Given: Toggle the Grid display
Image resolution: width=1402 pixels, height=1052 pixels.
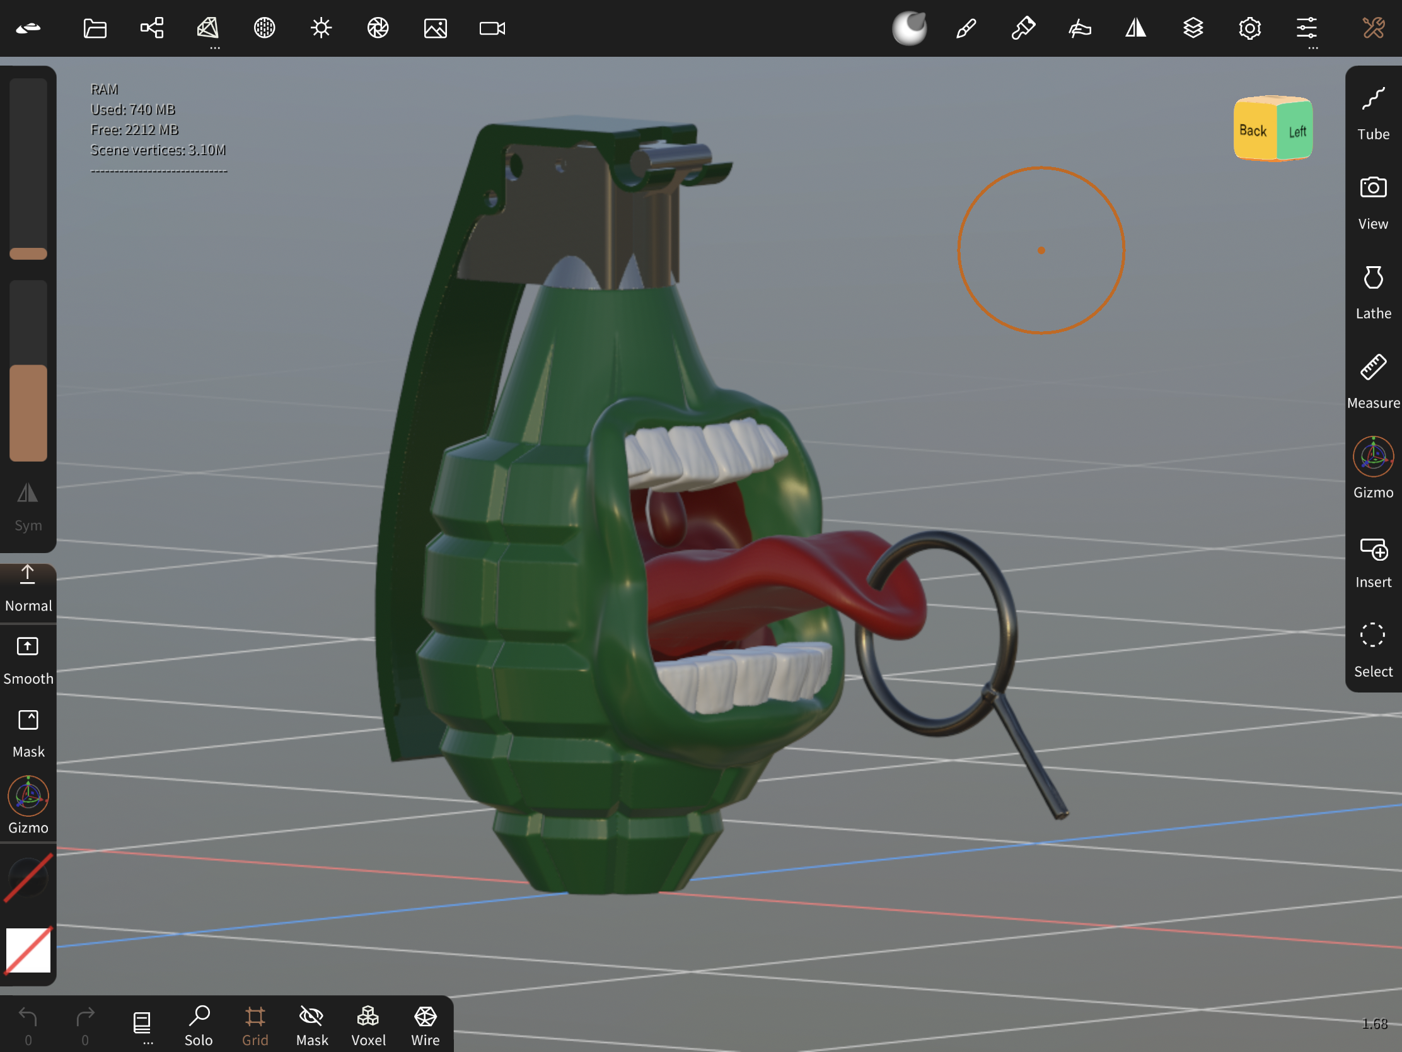Looking at the screenshot, I should pyautogui.click(x=255, y=1026).
